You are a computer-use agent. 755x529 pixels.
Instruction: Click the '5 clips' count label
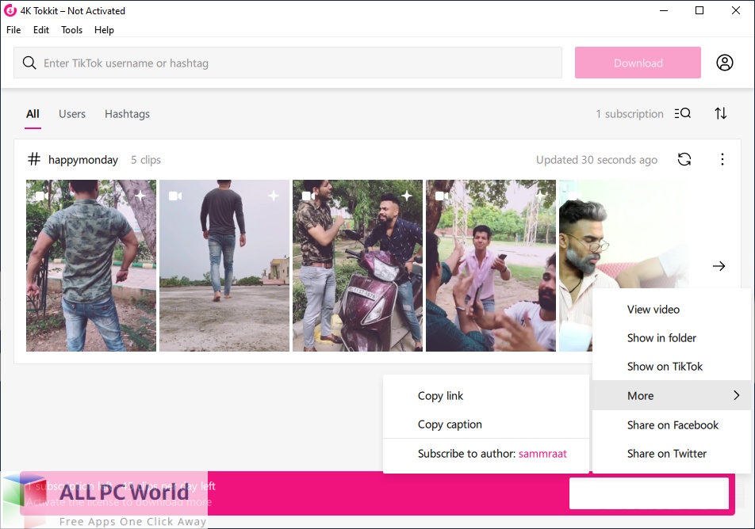click(146, 160)
